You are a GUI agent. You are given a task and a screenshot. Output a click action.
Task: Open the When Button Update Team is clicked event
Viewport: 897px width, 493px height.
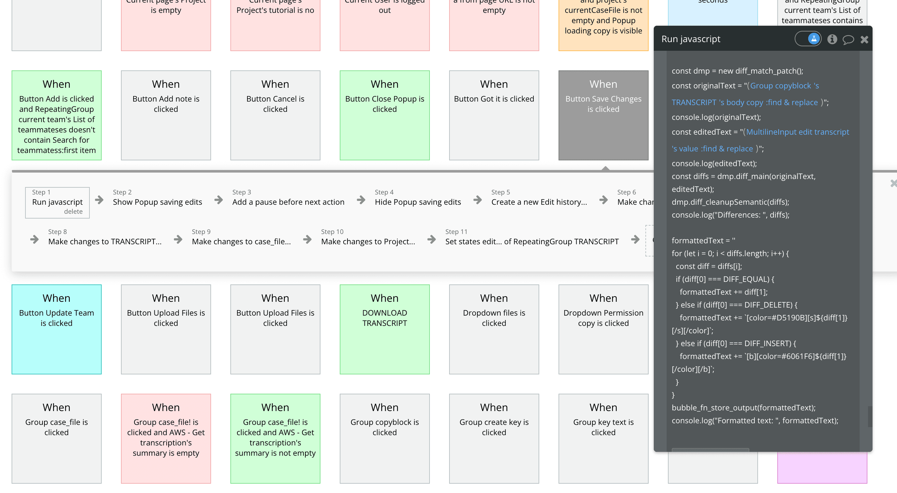[x=56, y=329]
